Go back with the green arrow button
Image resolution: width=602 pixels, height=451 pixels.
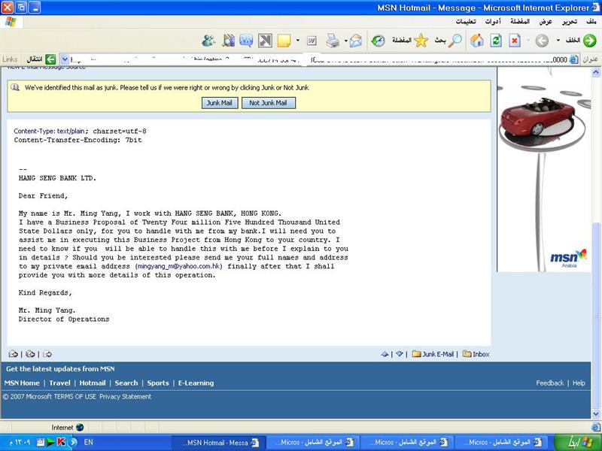[x=590, y=41]
